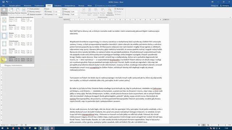The width and height of the screenshot is (232, 130).
Task: Click the Położenie icon in Rozmieszczanie group
Action: tap(84, 12)
